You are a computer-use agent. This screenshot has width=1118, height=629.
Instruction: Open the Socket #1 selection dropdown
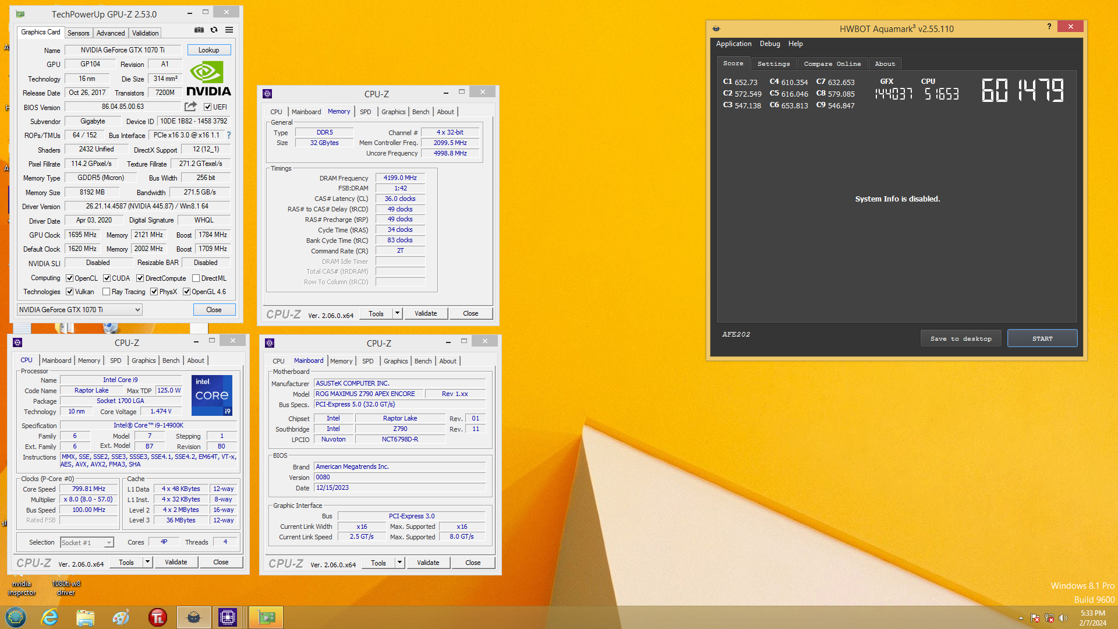pos(87,542)
